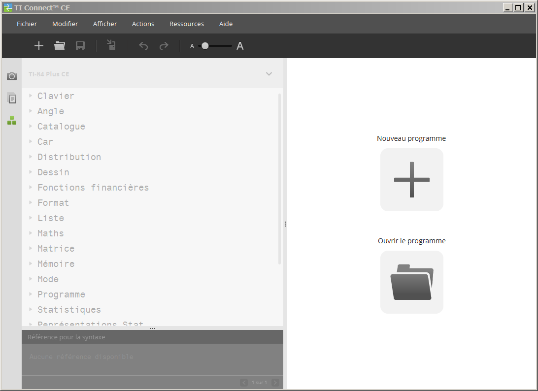The image size is (538, 391).
Task: Select the Programme item in the catalogue
Action: (61, 294)
